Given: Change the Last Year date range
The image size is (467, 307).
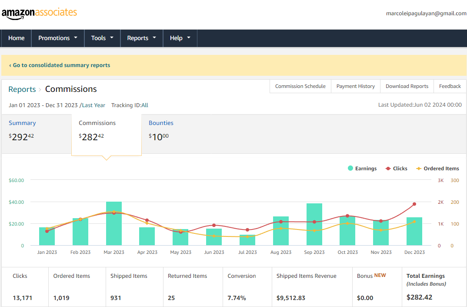Looking at the screenshot, I should click(x=93, y=105).
